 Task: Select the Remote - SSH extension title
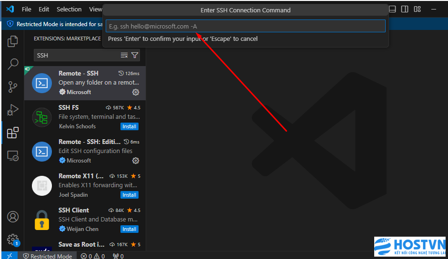click(x=78, y=73)
